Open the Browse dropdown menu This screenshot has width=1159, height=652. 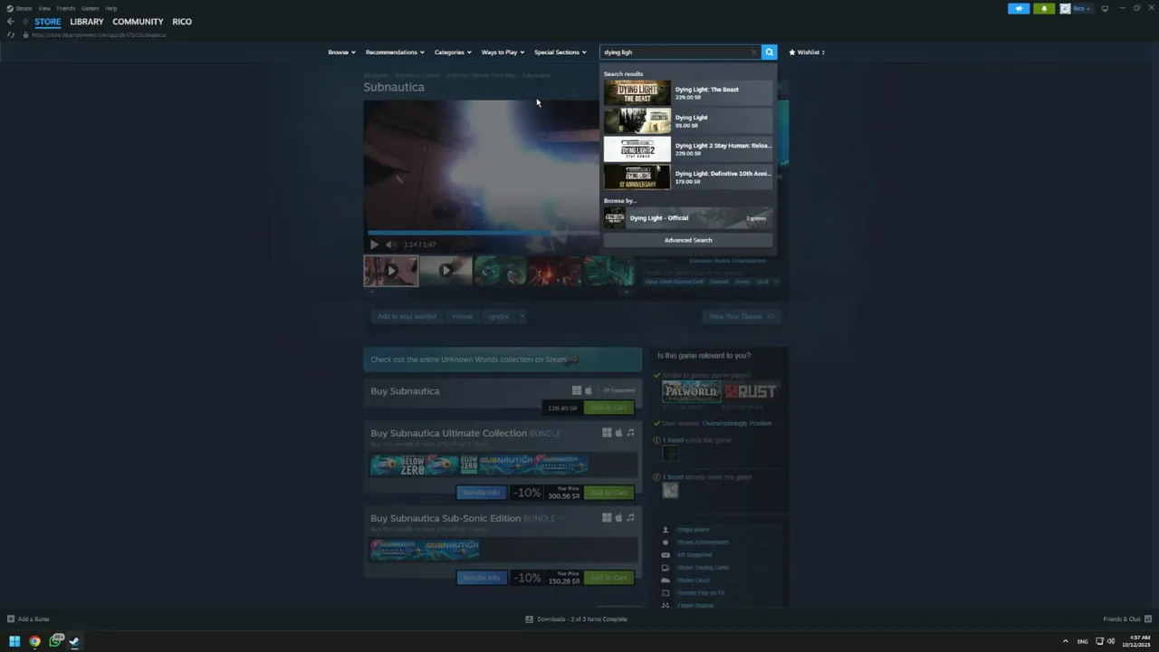pyautogui.click(x=341, y=53)
